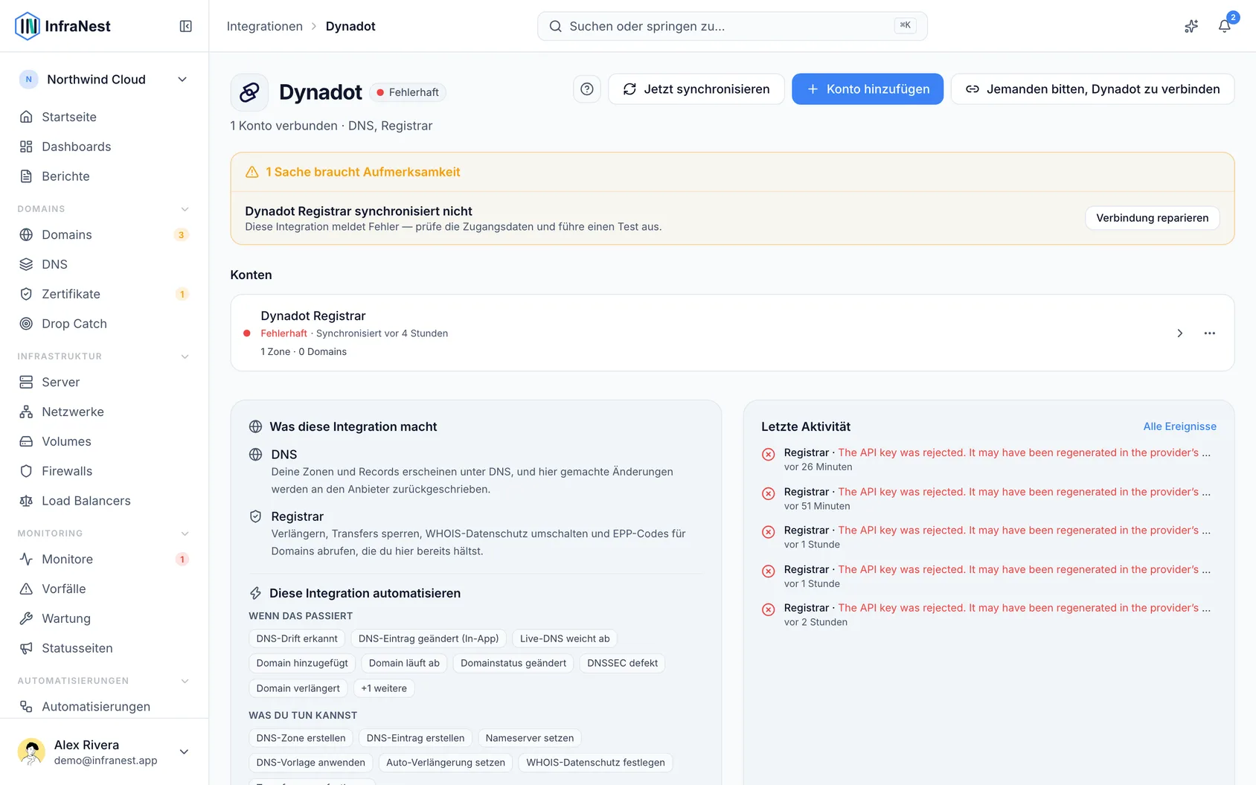Open Netzwerke sidebar item
This screenshot has width=1256, height=785.
coord(104,411)
